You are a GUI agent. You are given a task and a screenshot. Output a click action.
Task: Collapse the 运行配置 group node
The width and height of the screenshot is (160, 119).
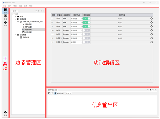(x=15, y=35)
